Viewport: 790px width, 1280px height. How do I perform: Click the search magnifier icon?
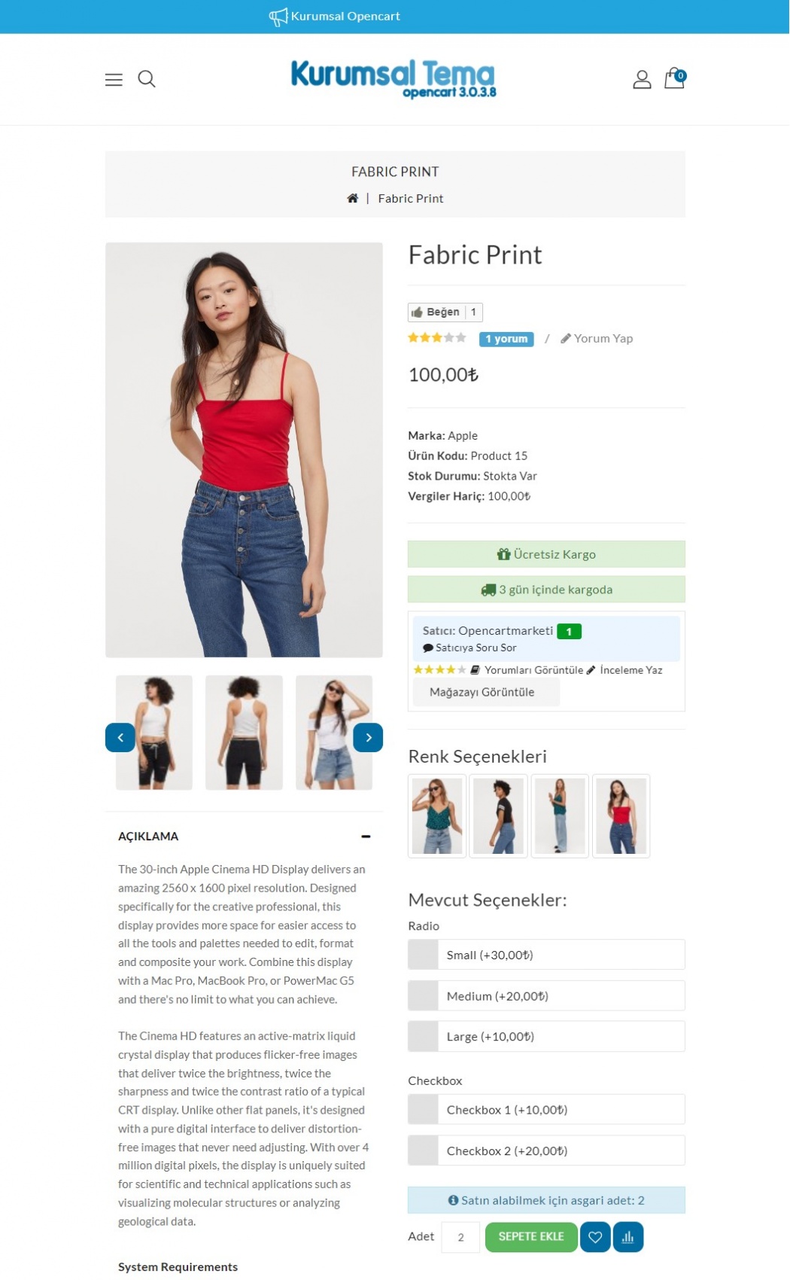[147, 79]
